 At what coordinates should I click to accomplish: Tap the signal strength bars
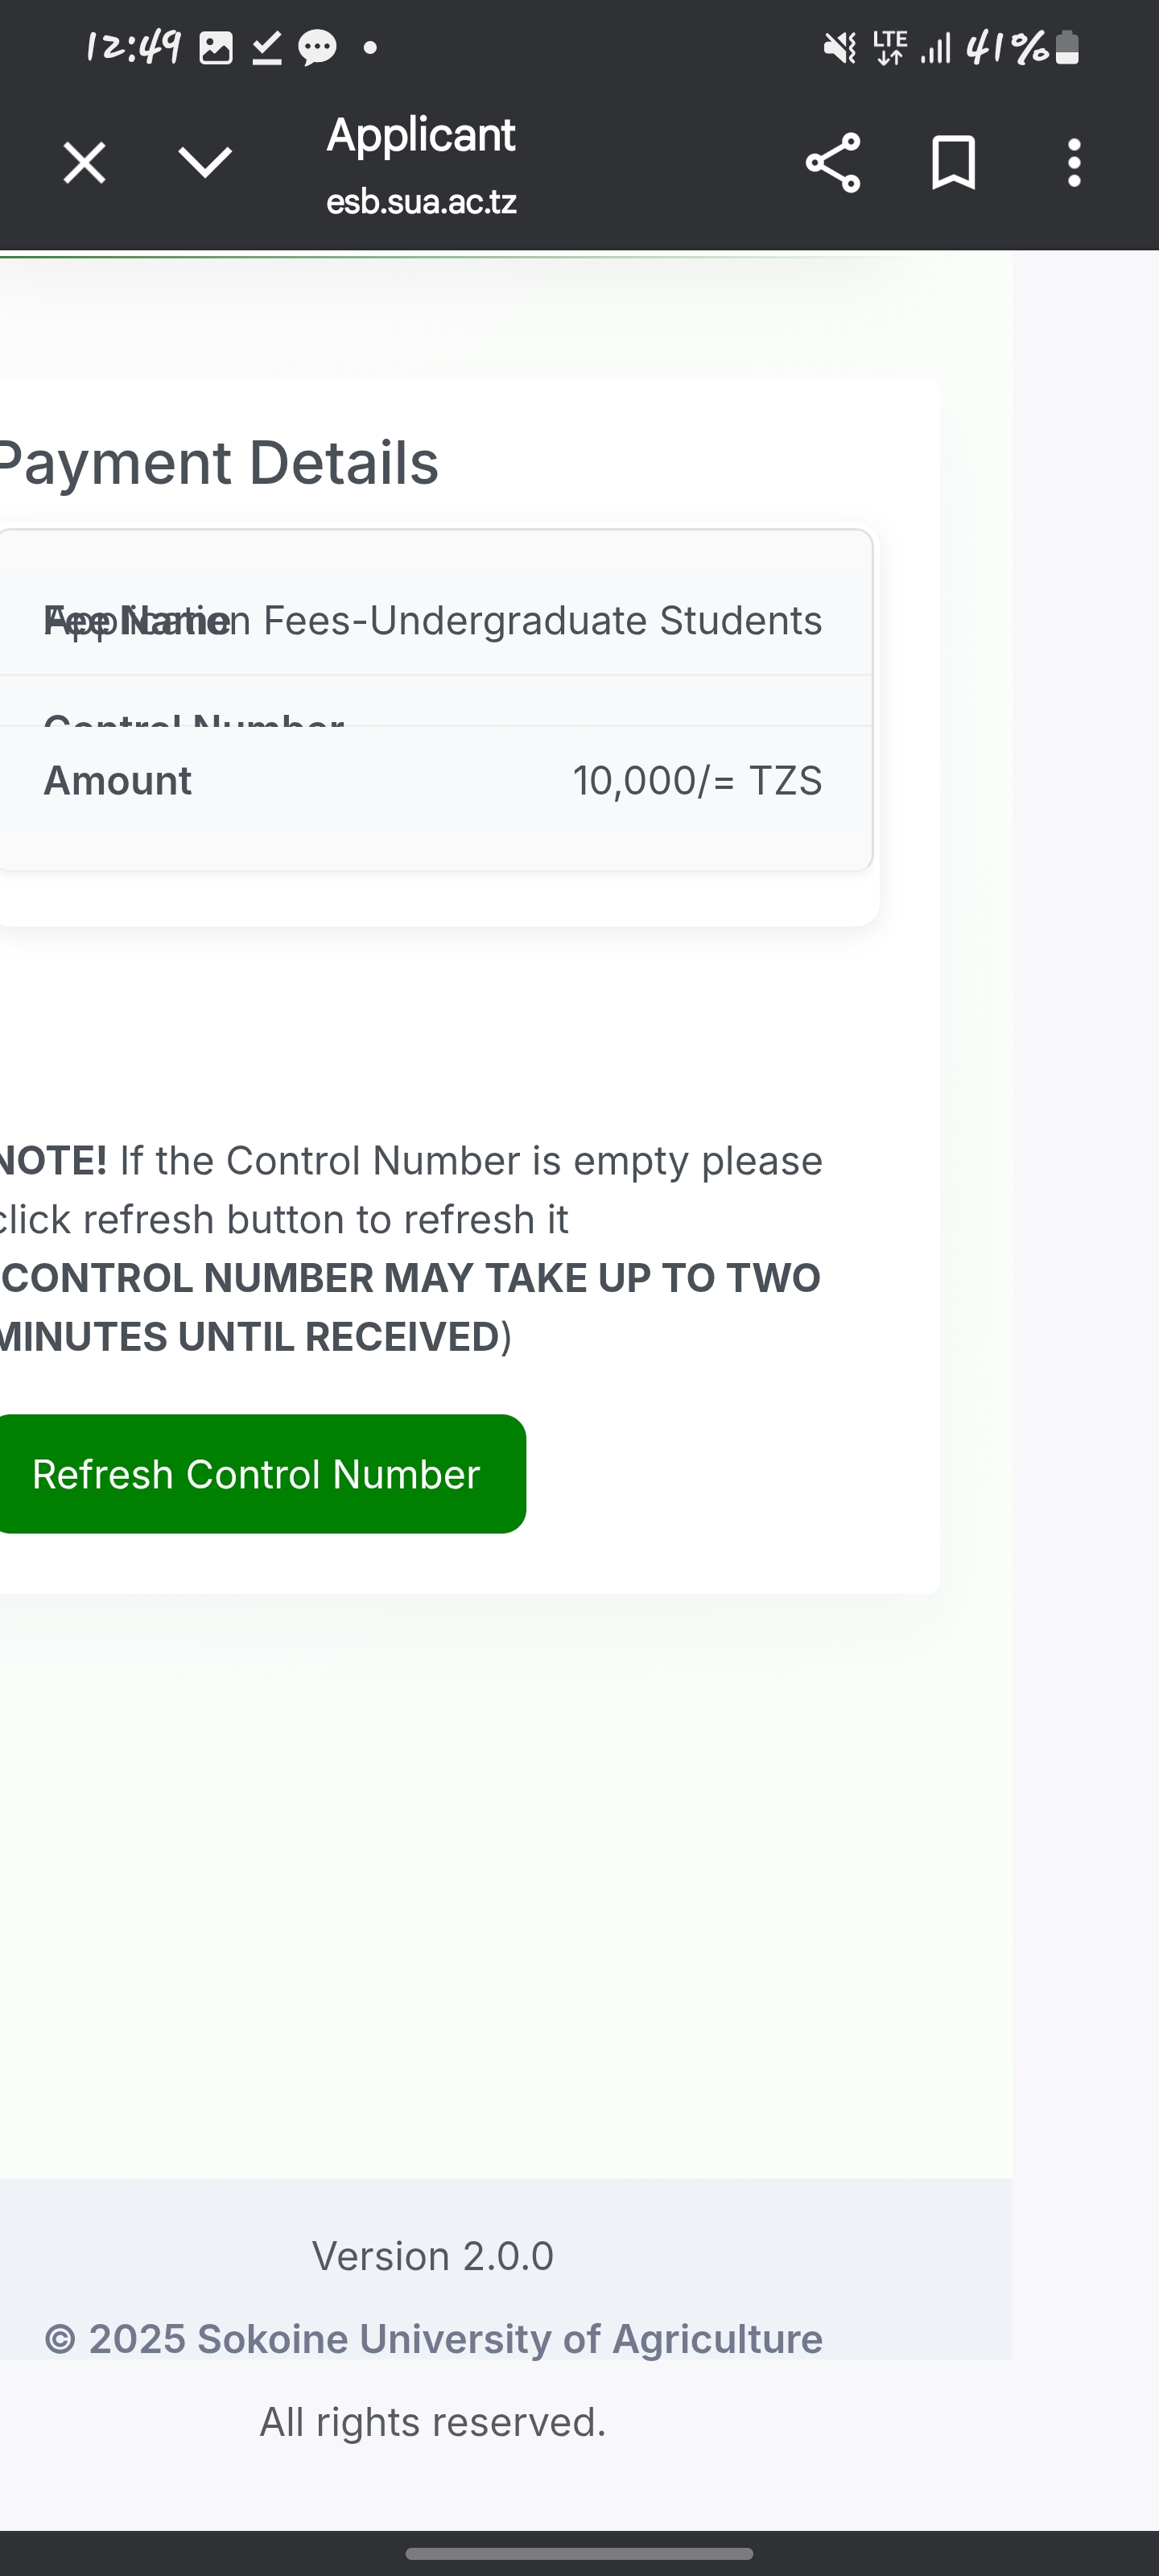point(935,47)
